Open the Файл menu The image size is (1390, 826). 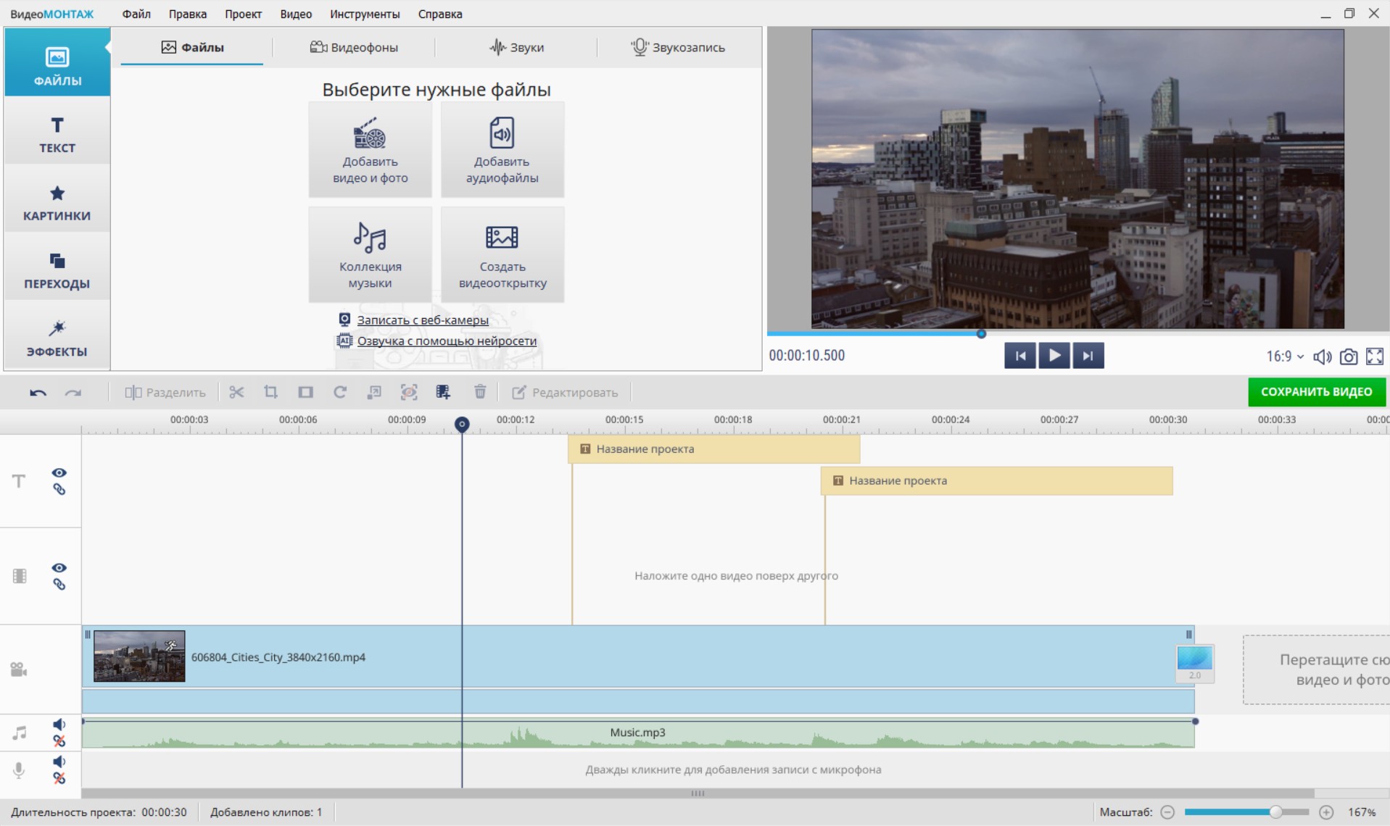coord(136,14)
